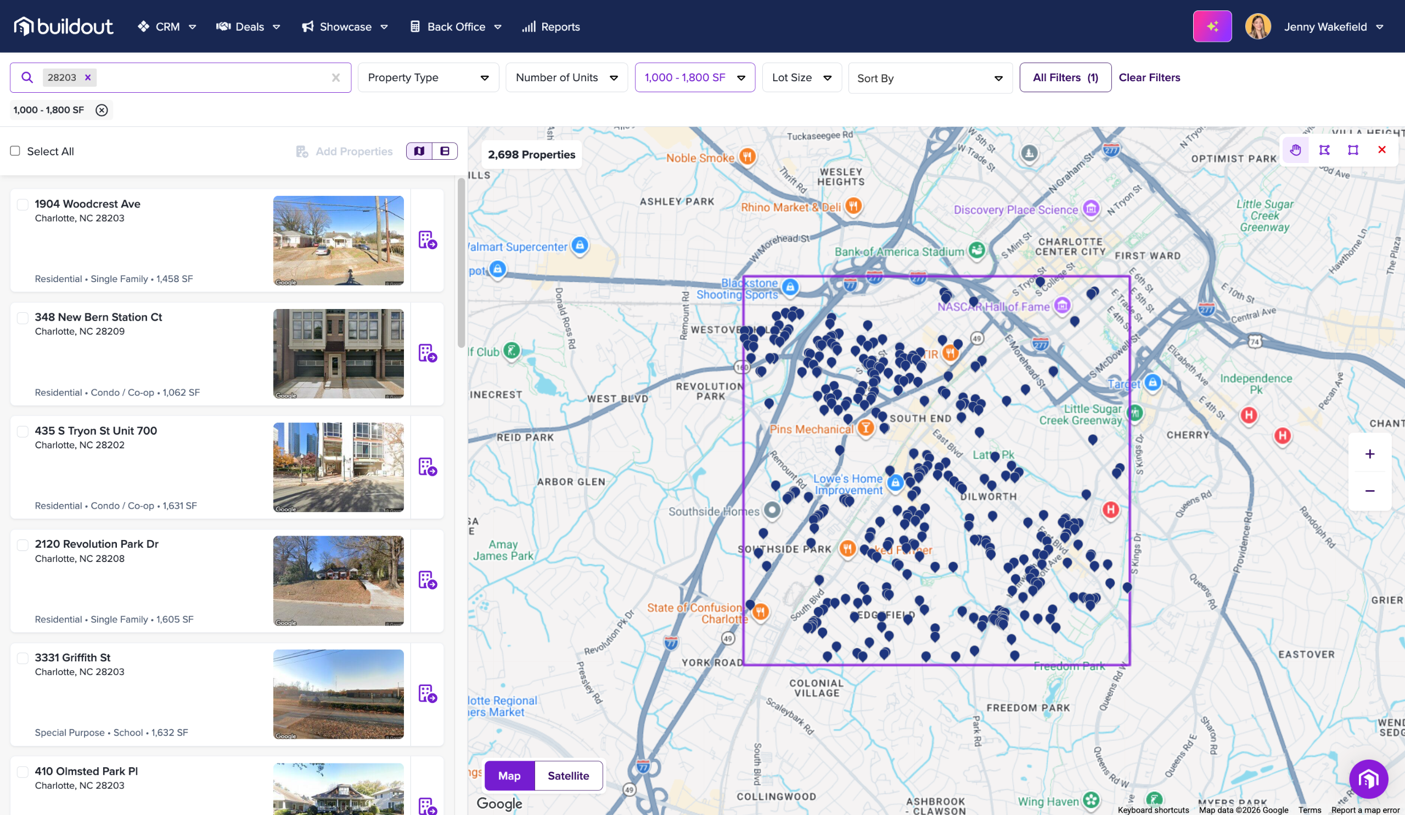The height and width of the screenshot is (815, 1405).
Task: Open the CRM menu
Action: [x=167, y=27]
